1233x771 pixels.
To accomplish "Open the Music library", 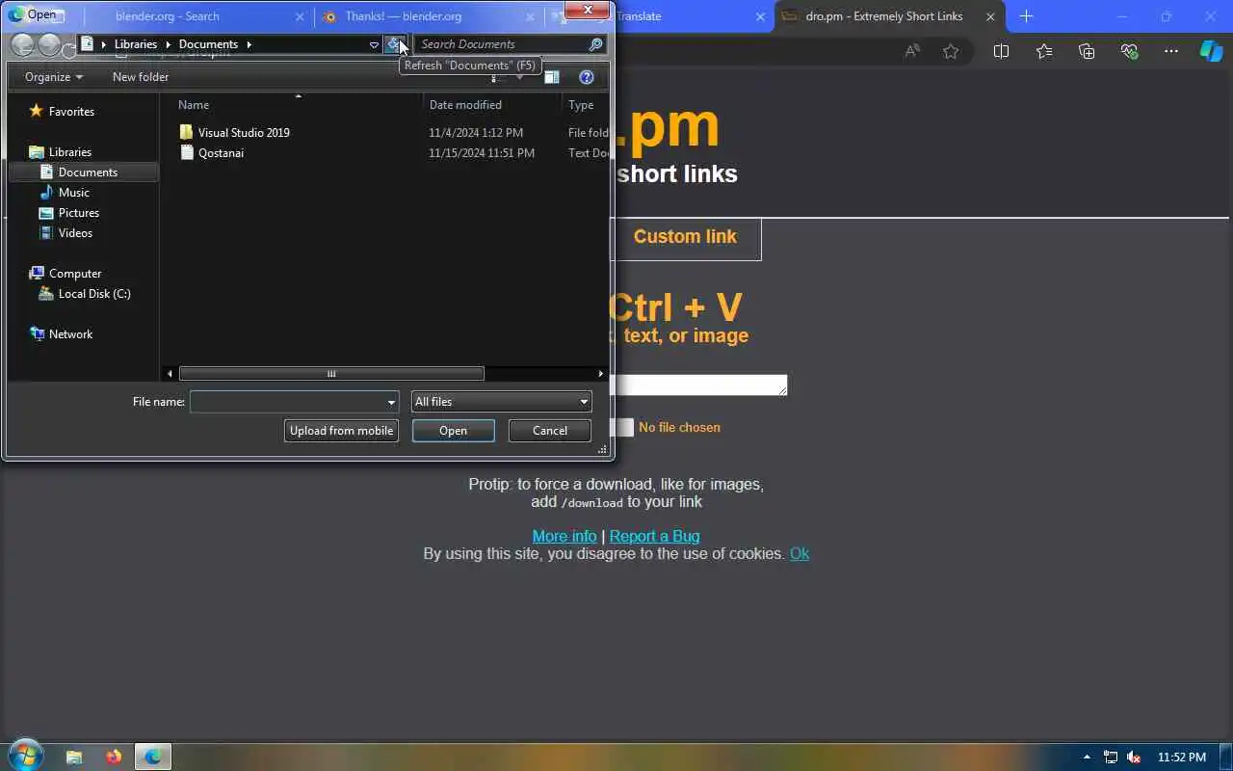I will [x=74, y=193].
